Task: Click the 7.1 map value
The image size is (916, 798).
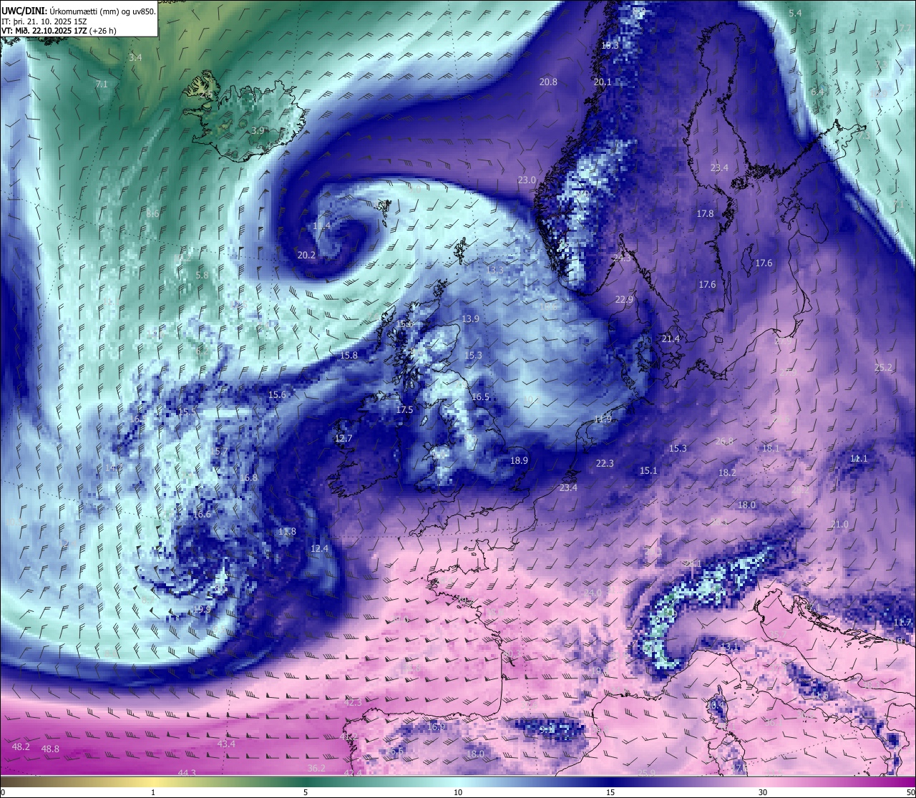Action: click(102, 84)
